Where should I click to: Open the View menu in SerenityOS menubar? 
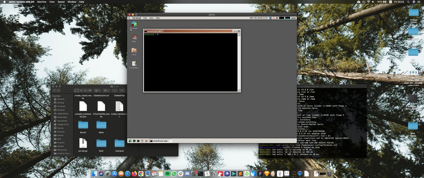click(151, 18)
